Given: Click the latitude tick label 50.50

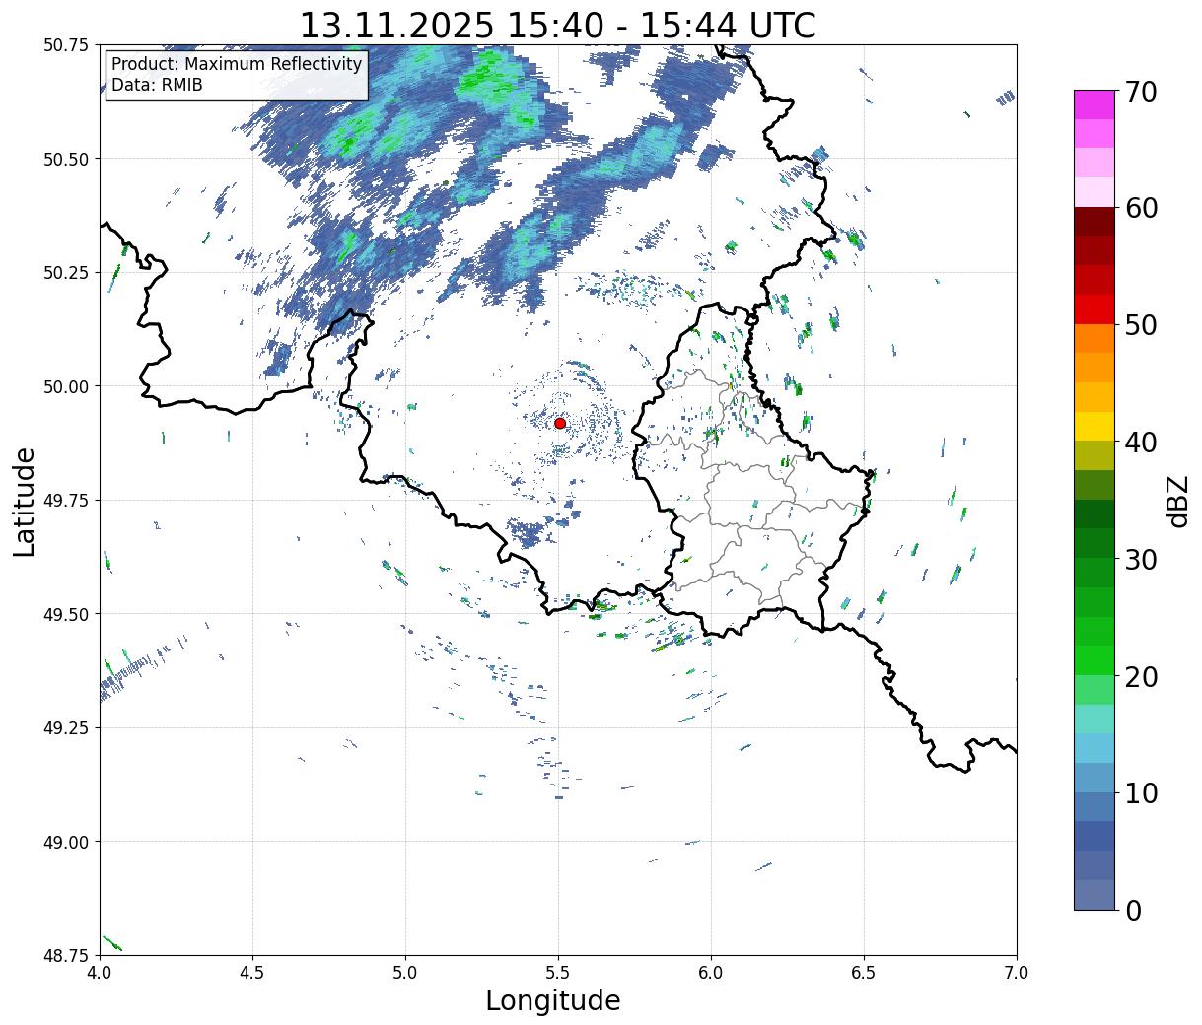Looking at the screenshot, I should coord(66,159).
